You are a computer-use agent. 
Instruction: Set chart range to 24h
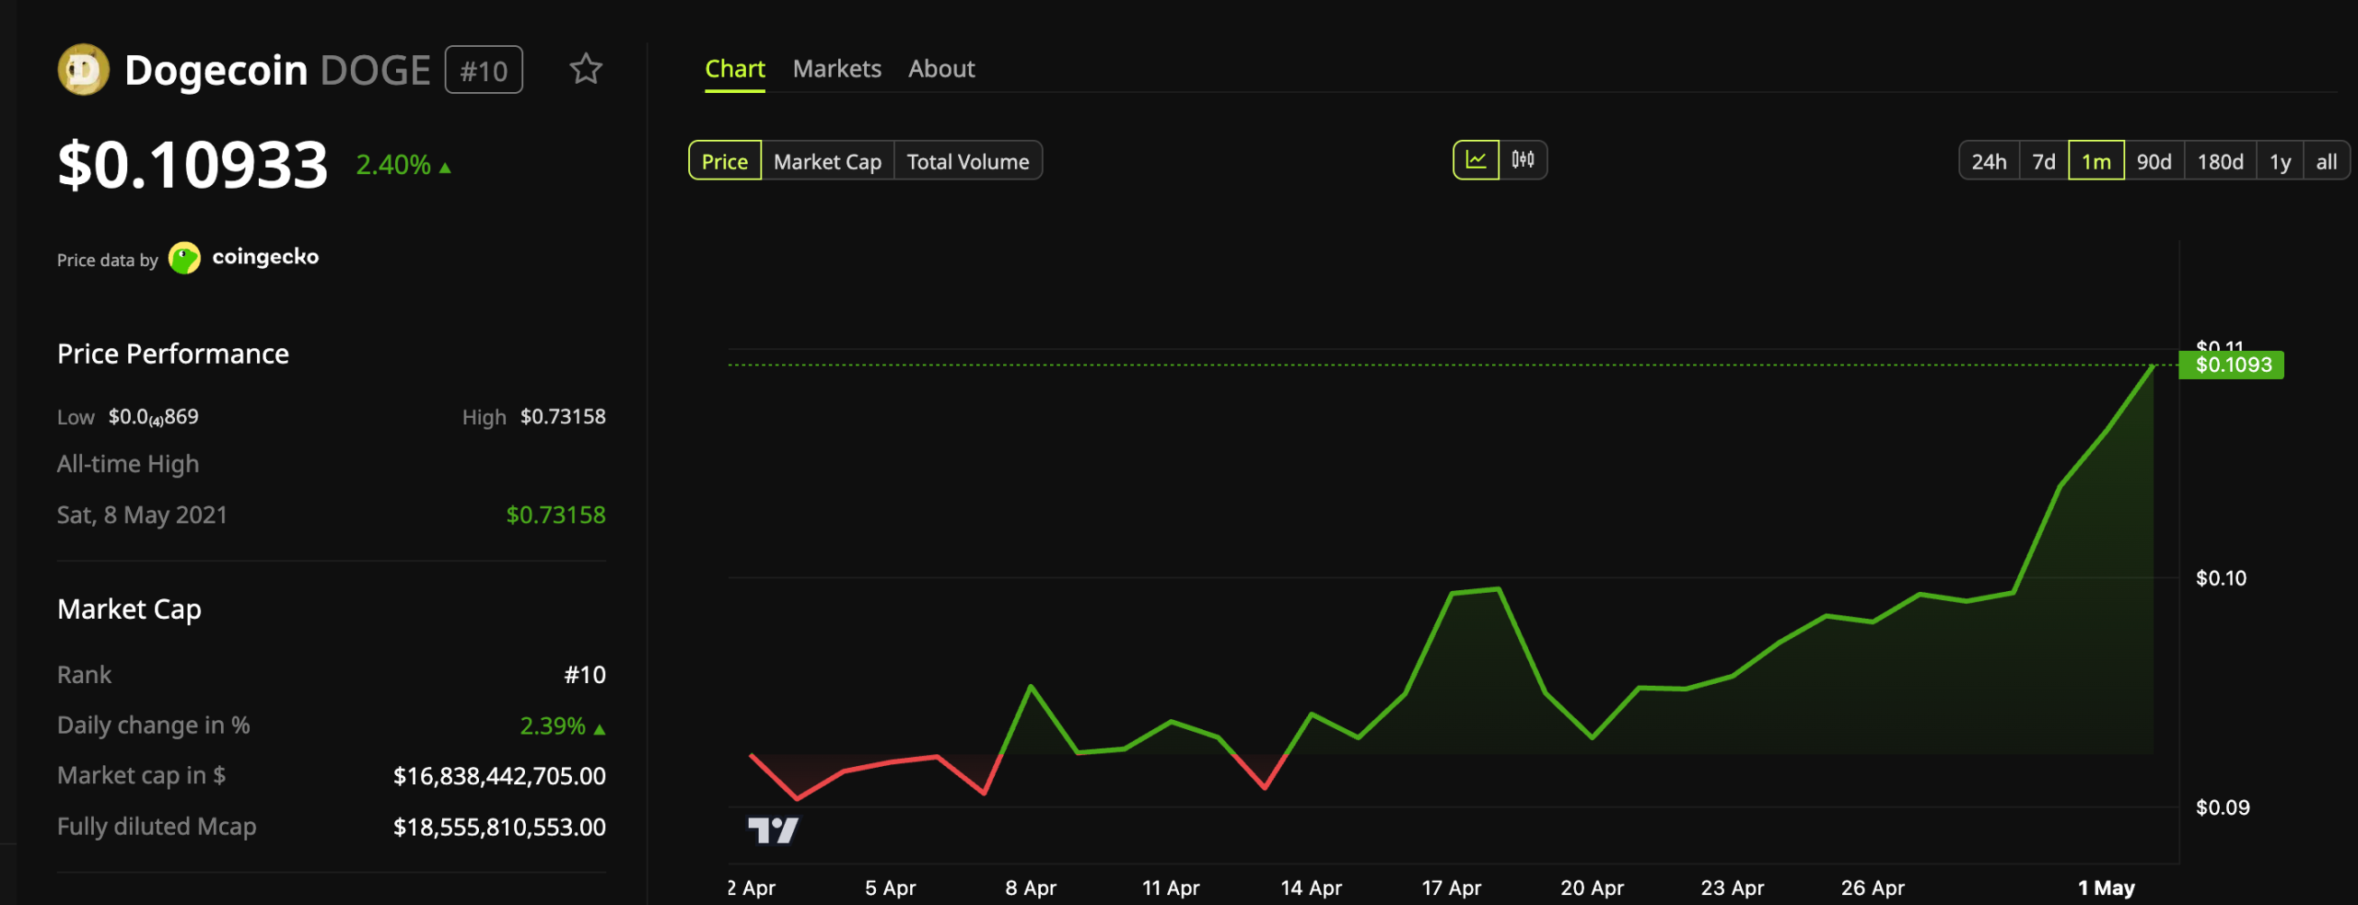point(1989,161)
